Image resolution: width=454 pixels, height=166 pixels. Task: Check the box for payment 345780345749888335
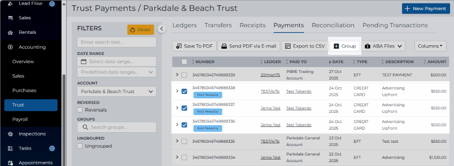tap(184, 141)
